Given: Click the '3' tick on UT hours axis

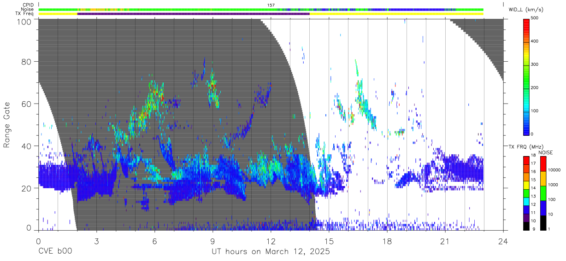Looking at the screenshot, I should [x=96, y=241].
